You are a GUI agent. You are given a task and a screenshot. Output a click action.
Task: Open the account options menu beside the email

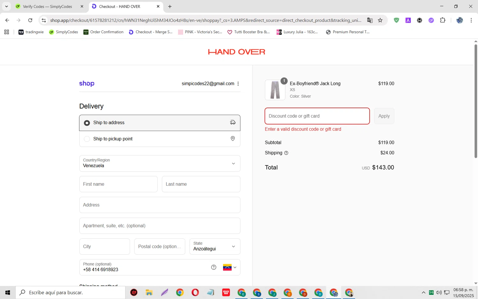click(238, 84)
